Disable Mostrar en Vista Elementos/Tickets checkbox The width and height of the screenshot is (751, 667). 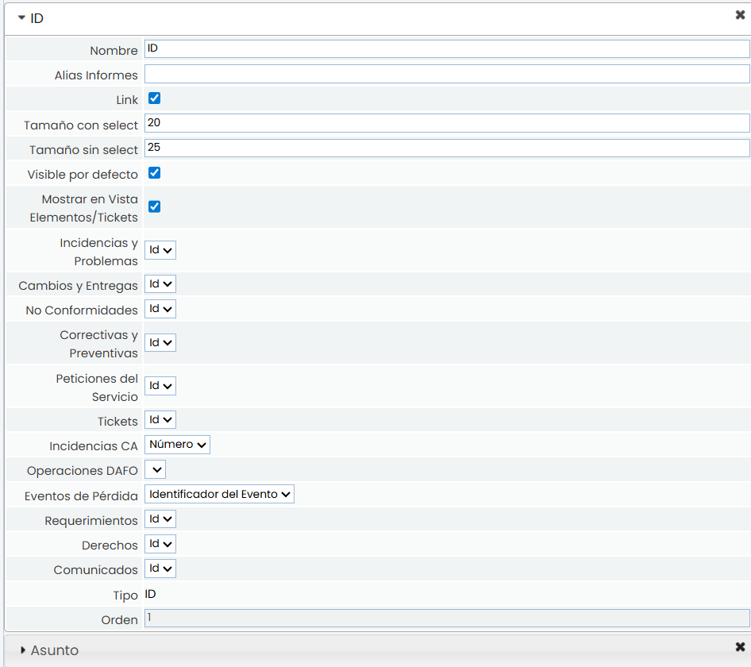click(155, 206)
